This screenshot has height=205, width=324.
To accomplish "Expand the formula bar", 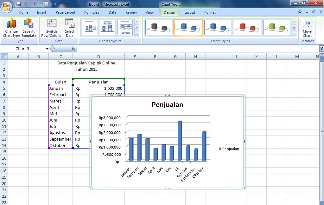I will coord(321,49).
